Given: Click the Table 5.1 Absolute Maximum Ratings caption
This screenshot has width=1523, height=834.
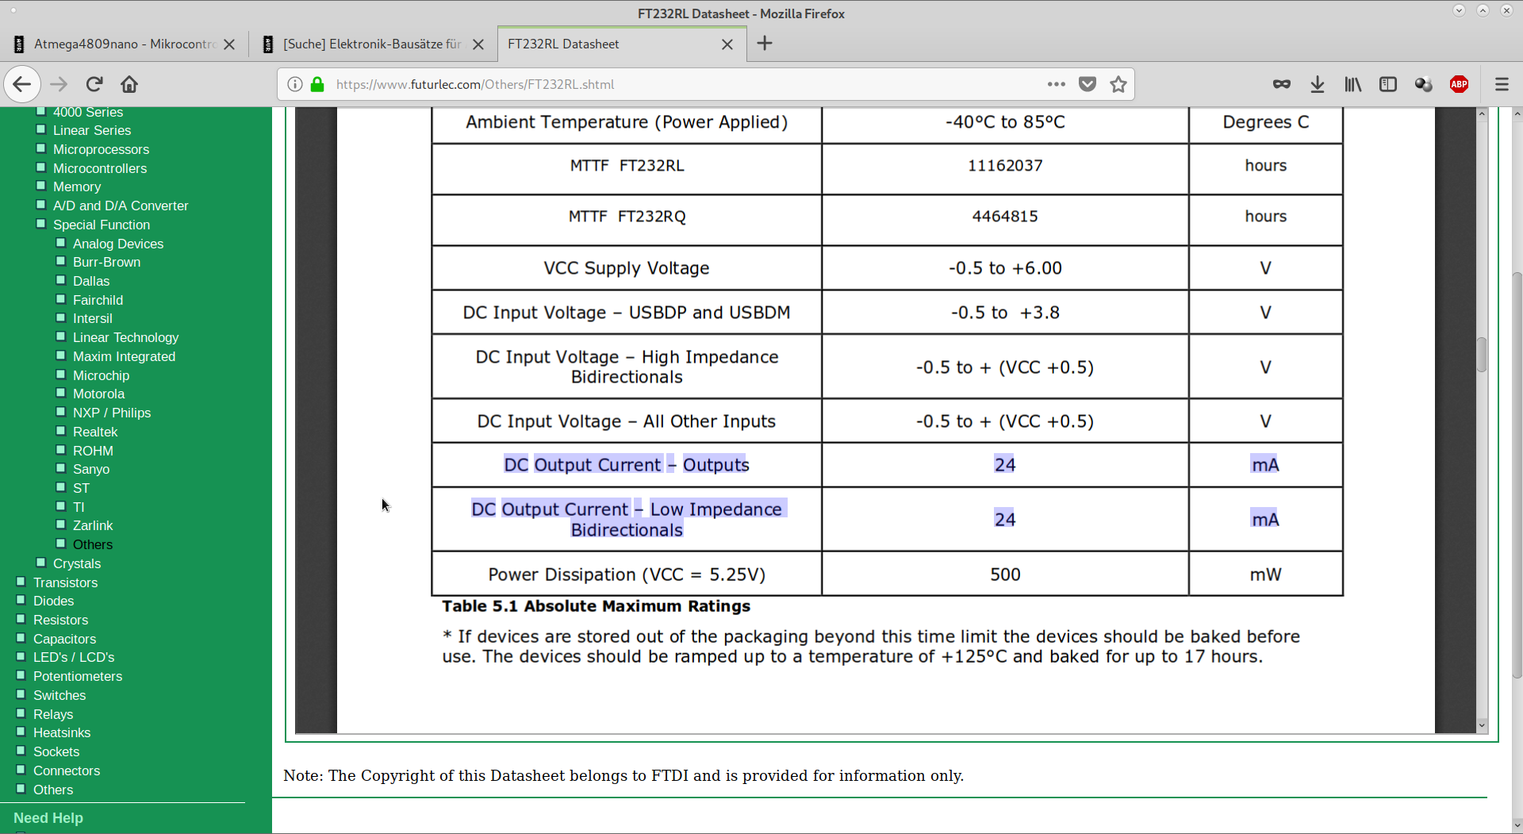Looking at the screenshot, I should click(596, 606).
